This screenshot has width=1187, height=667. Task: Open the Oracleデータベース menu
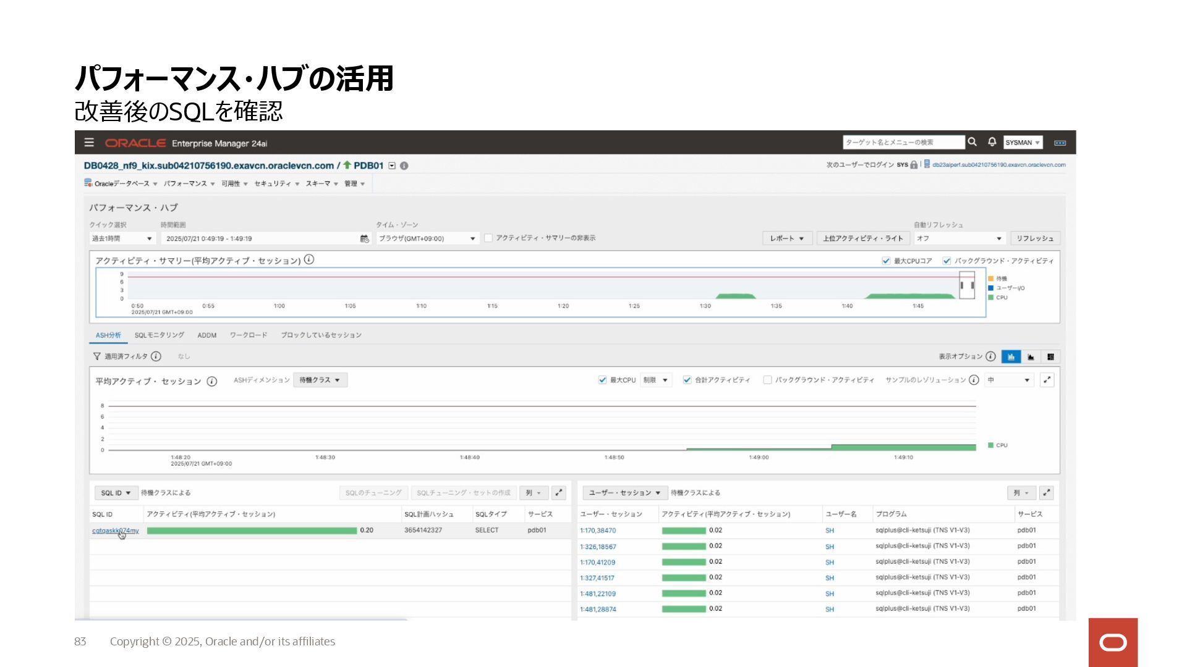click(126, 183)
